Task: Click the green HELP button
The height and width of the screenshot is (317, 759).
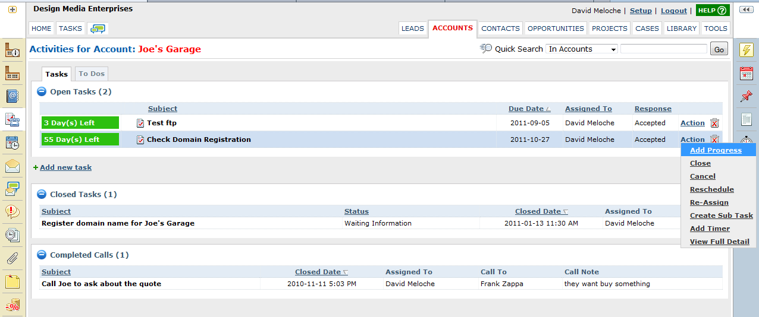Action: coord(712,10)
